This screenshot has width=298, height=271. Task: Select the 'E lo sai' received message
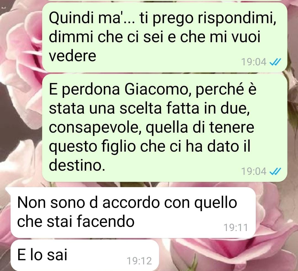[85, 255]
